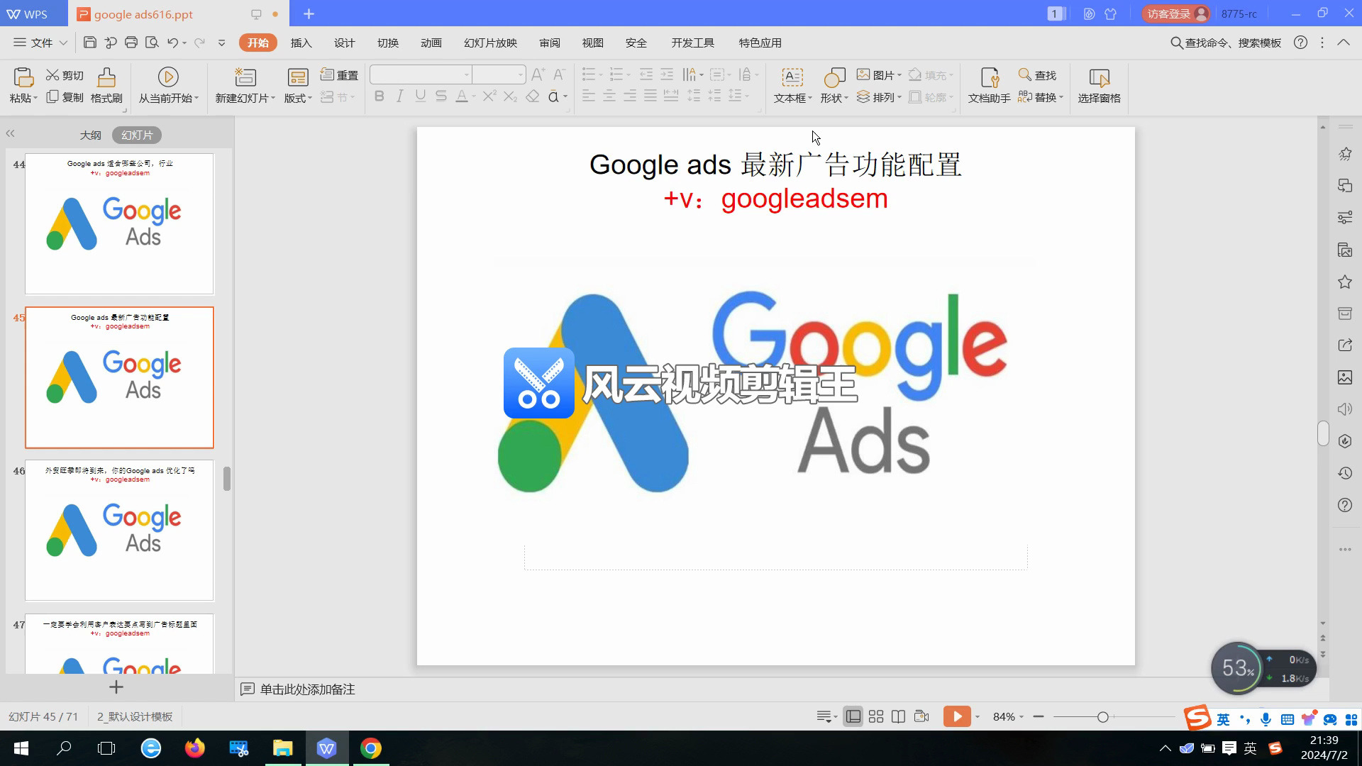The width and height of the screenshot is (1362, 766).
Task: Open the 插入 (Insert) ribbon tab
Action: coord(301,43)
